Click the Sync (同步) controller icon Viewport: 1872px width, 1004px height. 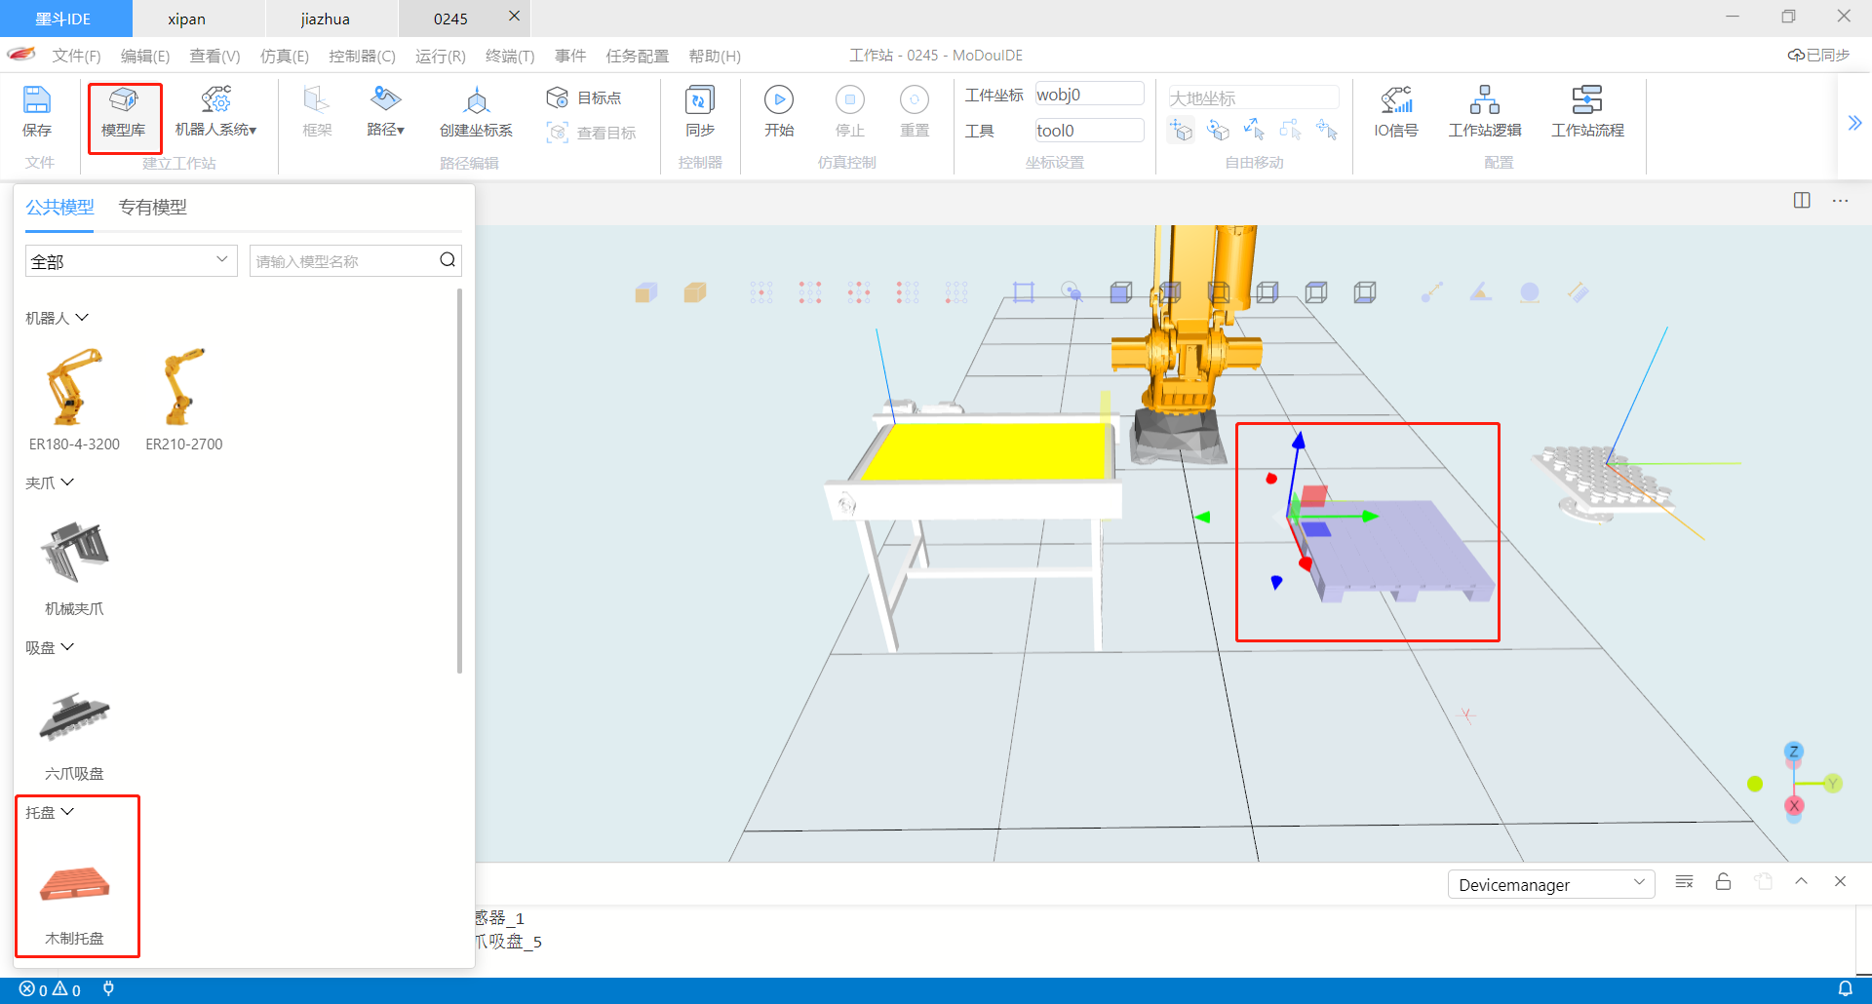(699, 100)
